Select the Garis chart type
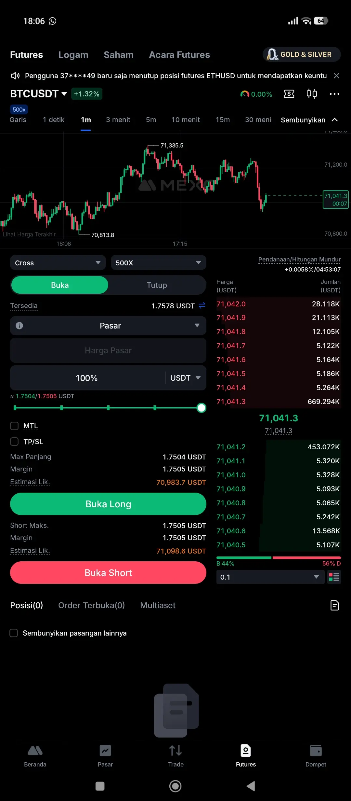 coord(18,120)
